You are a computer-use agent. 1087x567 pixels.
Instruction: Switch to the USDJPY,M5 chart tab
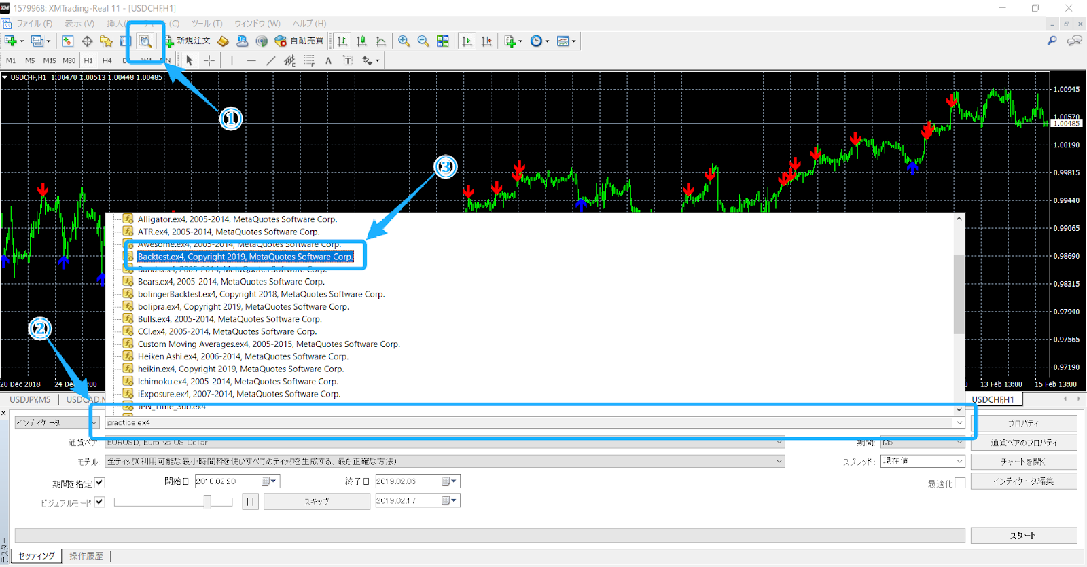point(30,399)
